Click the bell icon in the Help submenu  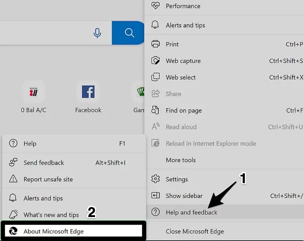pyautogui.click(x=13, y=198)
